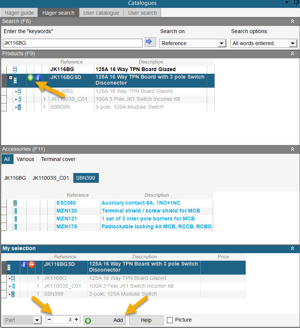300x328 pixels.
Task: Switch to Hager guide tab
Action: 19,13
